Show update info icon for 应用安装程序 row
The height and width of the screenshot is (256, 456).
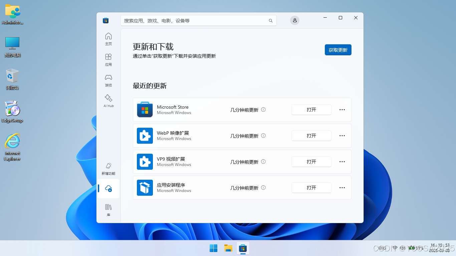(263, 187)
